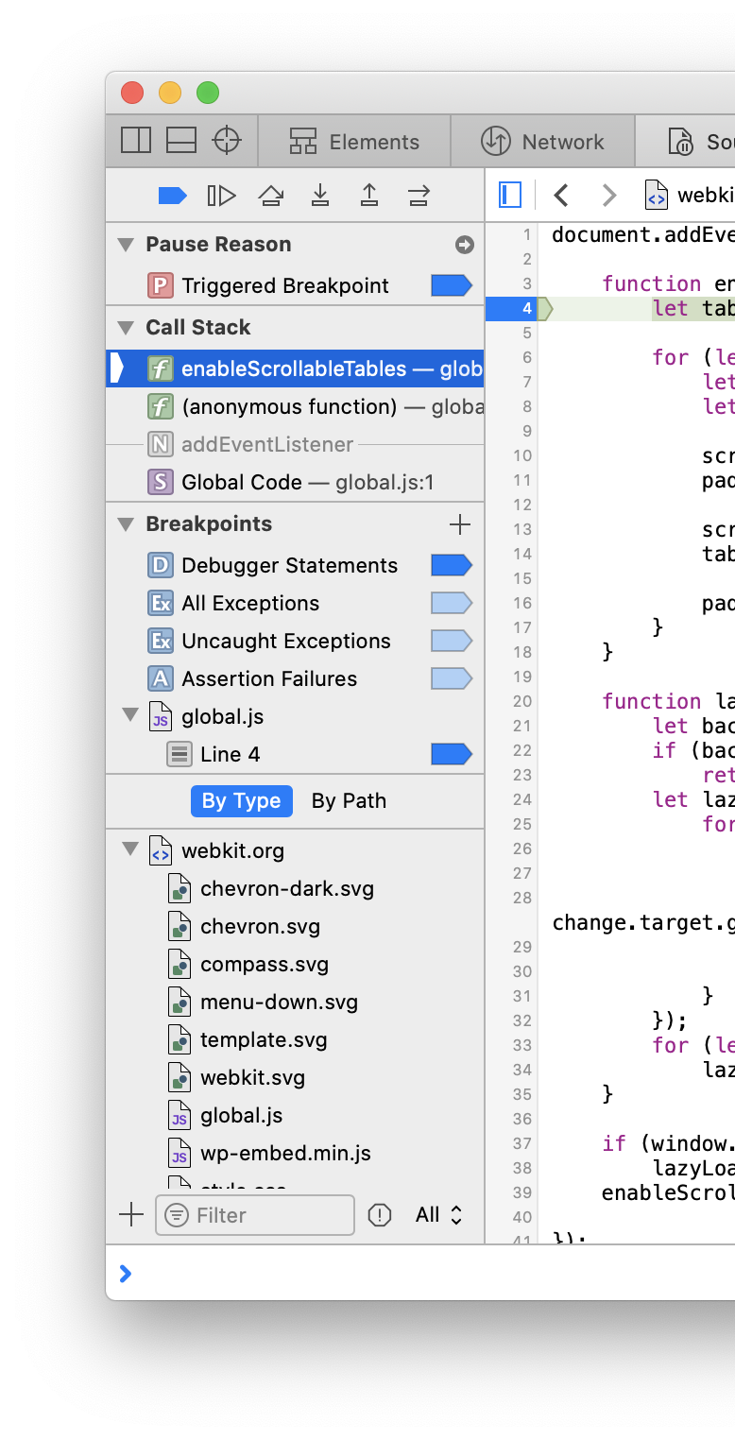Image resolution: width=735 pixels, height=1440 pixels.
Task: Open chevron-dark.svg in the resource list
Action: pyautogui.click(x=286, y=889)
